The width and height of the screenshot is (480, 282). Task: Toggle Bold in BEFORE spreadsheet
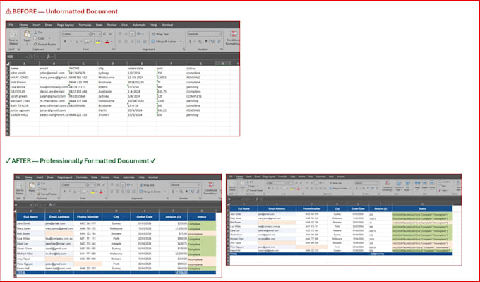pos(65,41)
